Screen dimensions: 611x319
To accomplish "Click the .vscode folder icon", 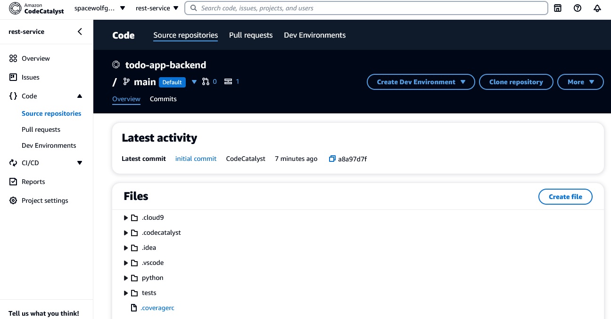I will [134, 263].
